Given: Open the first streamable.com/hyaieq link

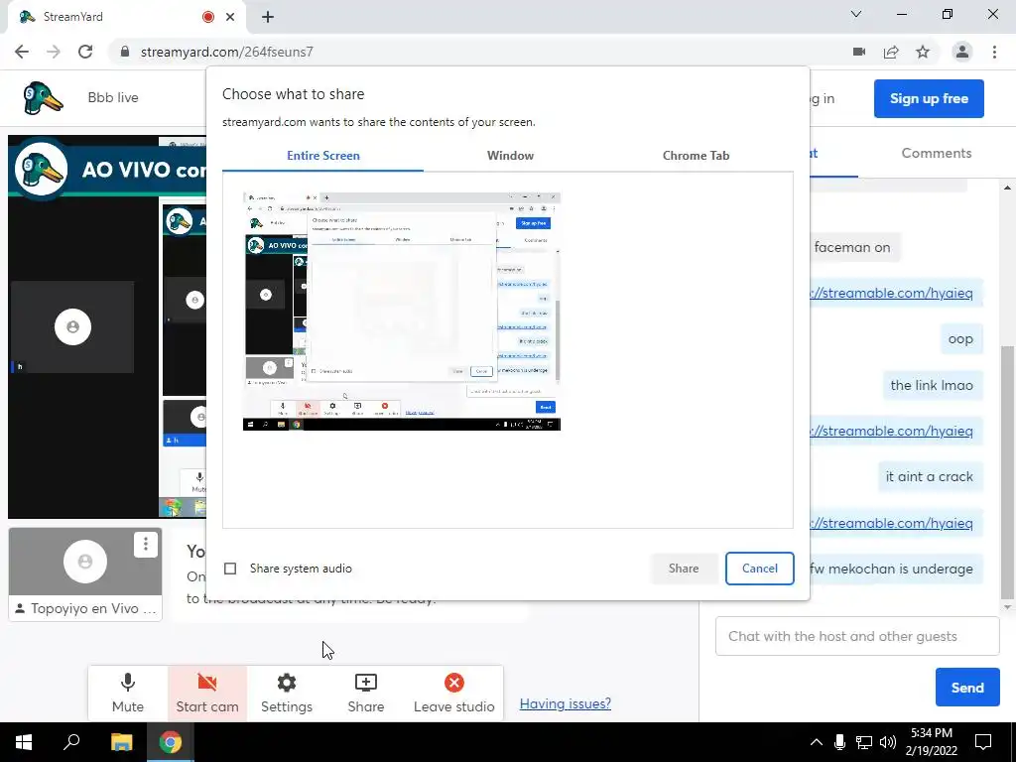Looking at the screenshot, I should pos(892,293).
